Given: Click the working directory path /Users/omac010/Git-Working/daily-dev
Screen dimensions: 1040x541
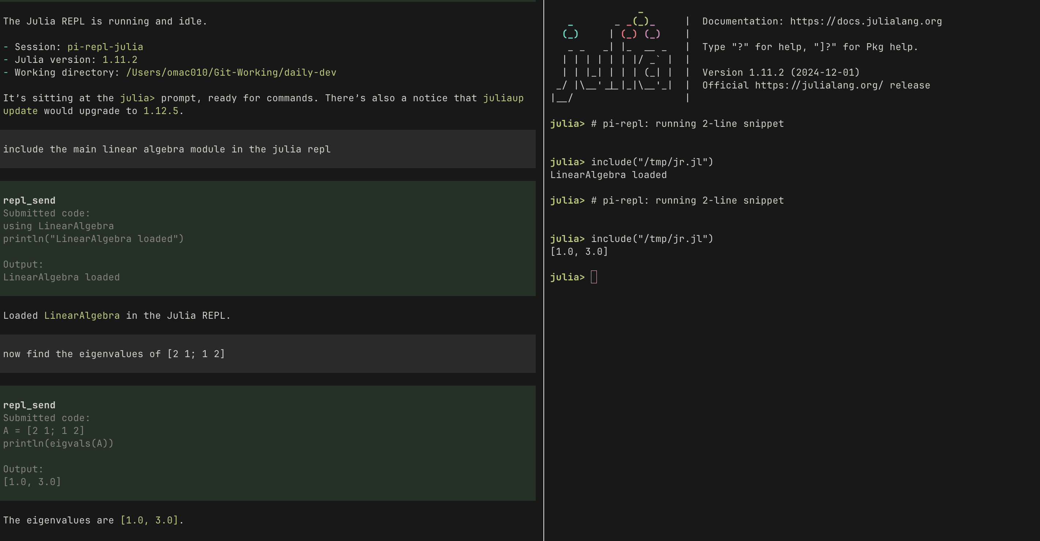Looking at the screenshot, I should tap(231, 73).
